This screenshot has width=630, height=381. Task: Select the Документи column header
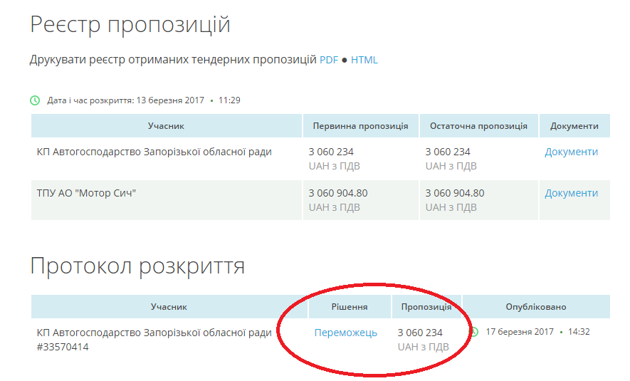click(574, 126)
